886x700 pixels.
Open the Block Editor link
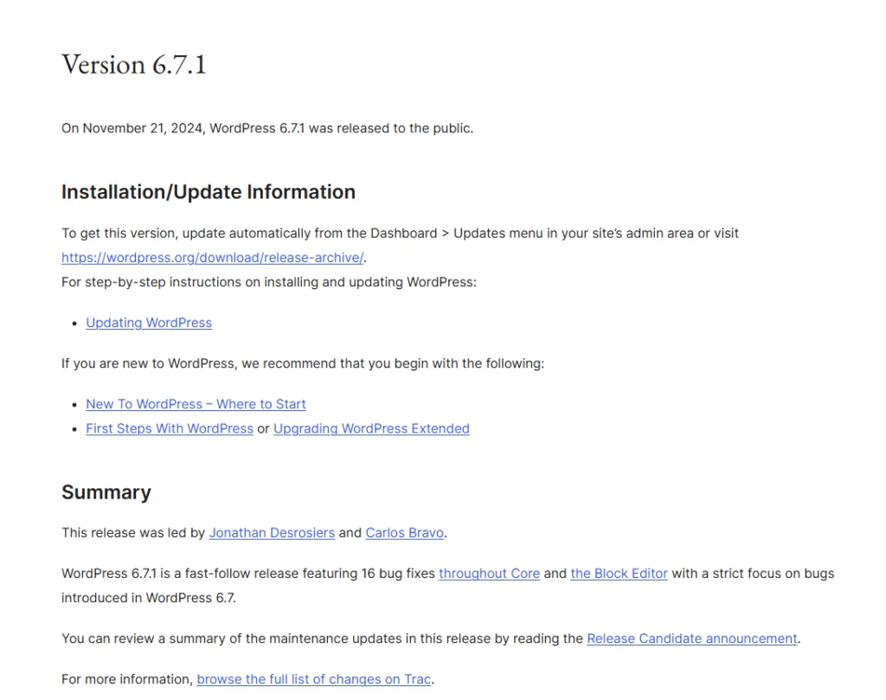pyautogui.click(x=619, y=573)
